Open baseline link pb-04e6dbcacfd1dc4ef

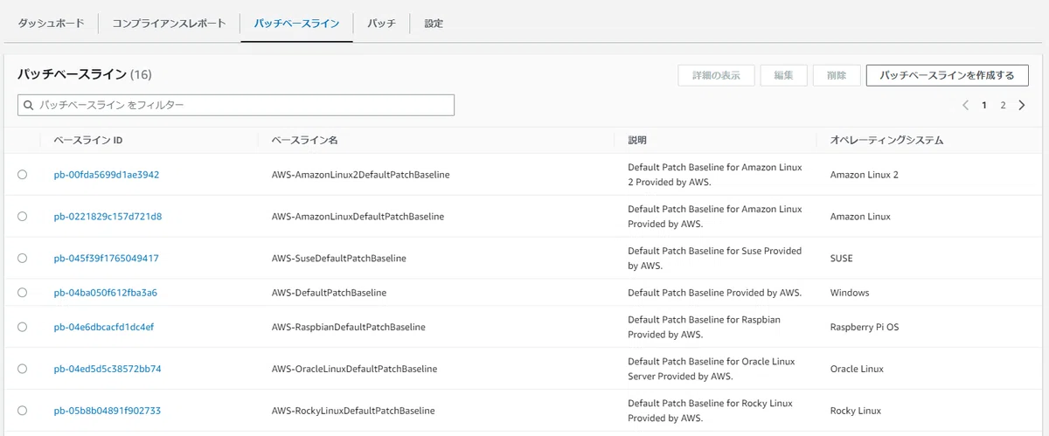point(104,327)
